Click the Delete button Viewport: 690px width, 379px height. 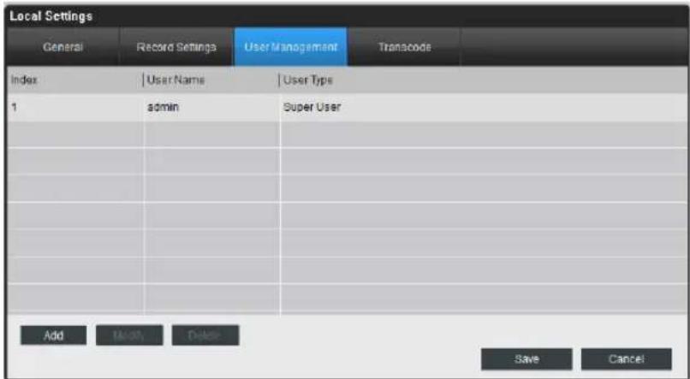click(x=205, y=335)
